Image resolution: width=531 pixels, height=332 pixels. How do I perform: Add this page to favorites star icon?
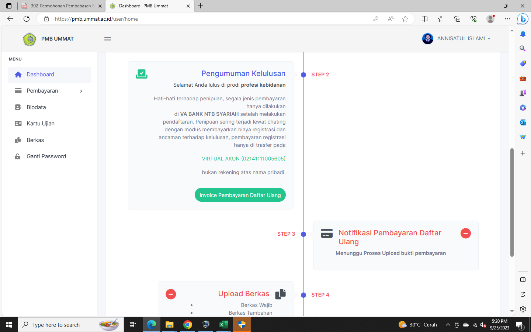coord(405,19)
